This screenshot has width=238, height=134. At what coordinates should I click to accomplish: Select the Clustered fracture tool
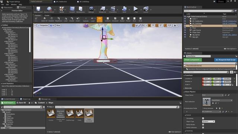[x=115, y=19]
